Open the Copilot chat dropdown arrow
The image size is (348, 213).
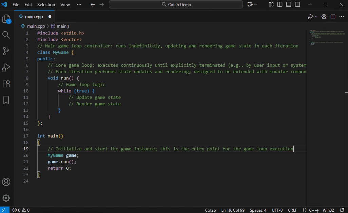256,5
